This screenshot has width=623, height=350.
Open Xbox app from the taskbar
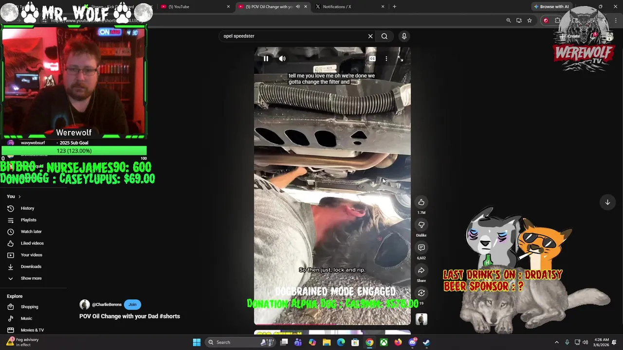(x=384, y=342)
